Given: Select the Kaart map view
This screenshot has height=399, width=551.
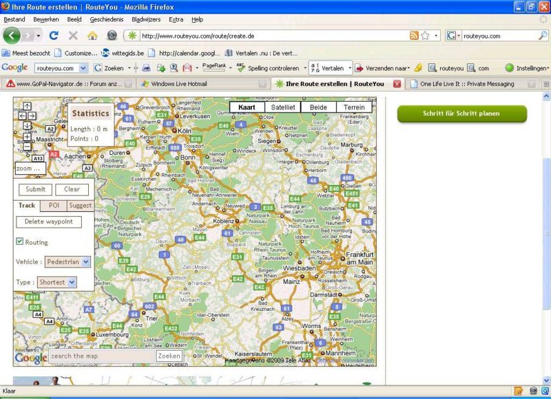Looking at the screenshot, I should coord(247,107).
